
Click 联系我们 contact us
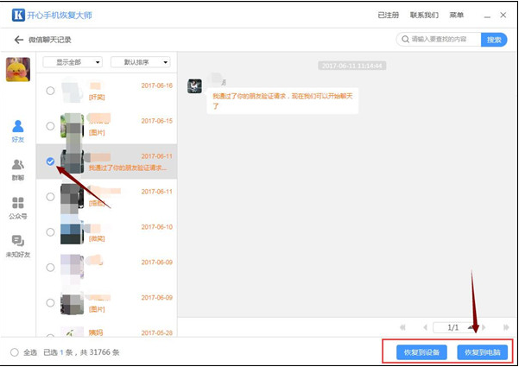click(424, 15)
